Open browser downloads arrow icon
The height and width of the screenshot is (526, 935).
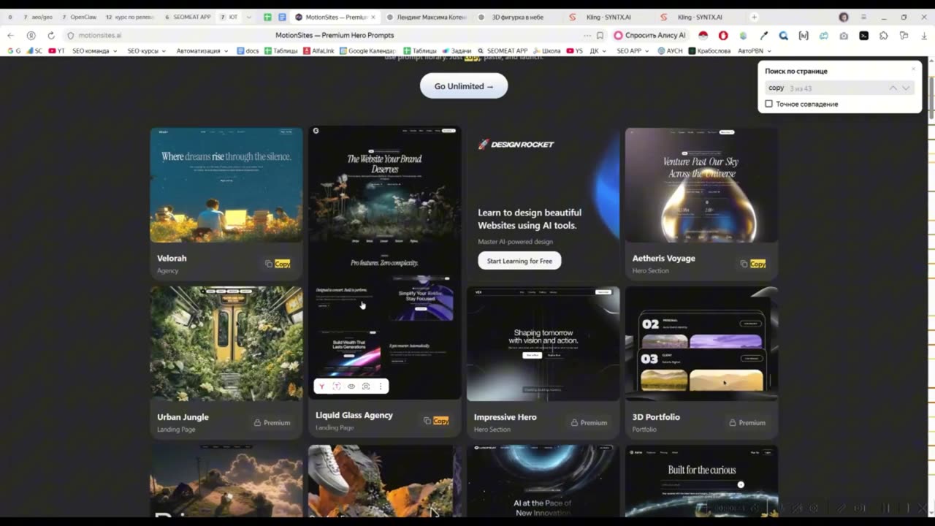click(923, 35)
